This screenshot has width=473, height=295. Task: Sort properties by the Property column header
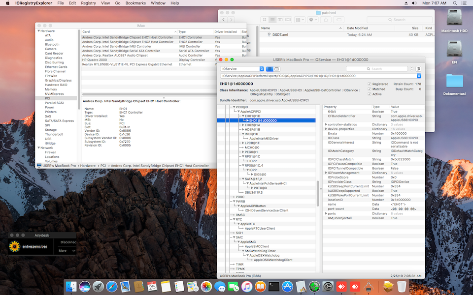346,107
